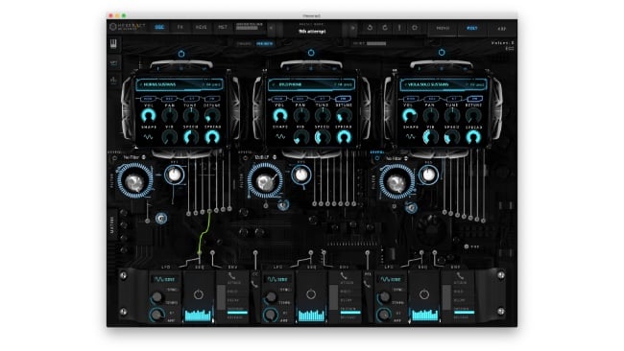Open settings gear icon in top bar
The height and width of the screenshot is (351, 624).
tap(415, 28)
